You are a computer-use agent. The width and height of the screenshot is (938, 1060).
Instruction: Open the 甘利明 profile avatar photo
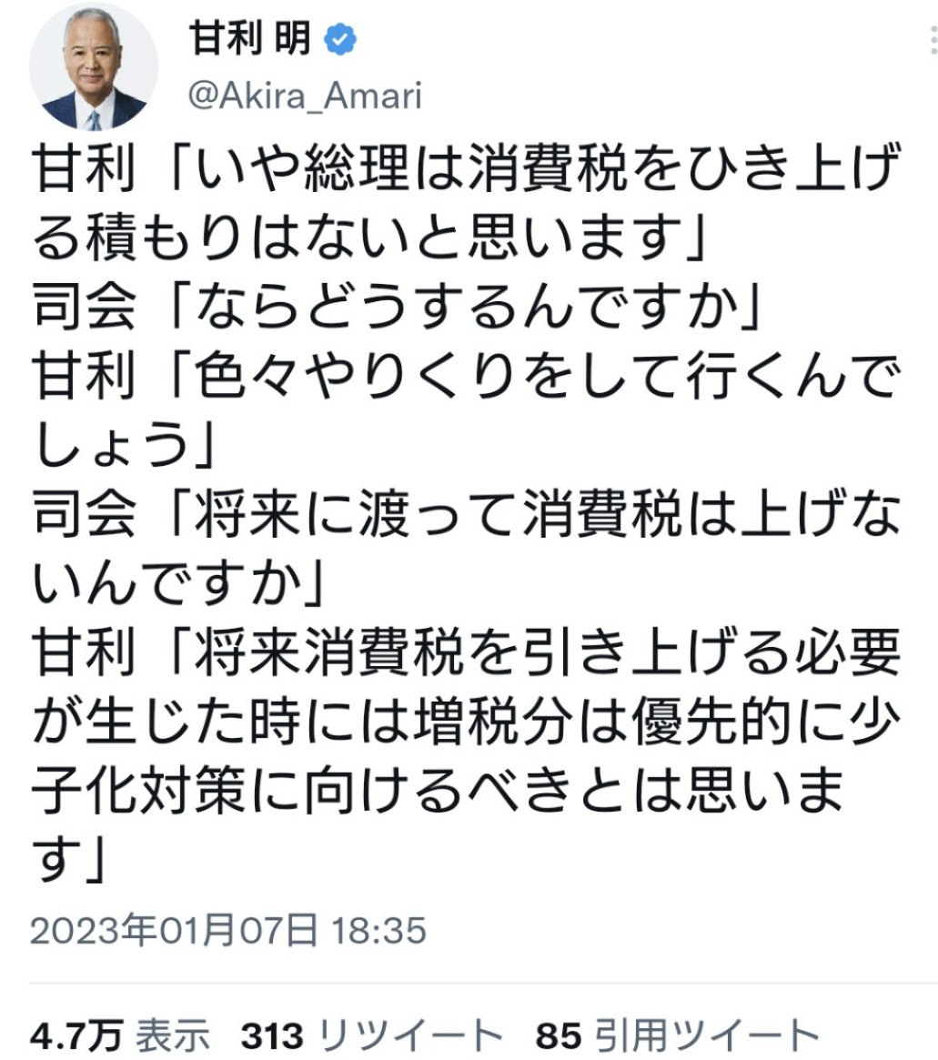(x=94, y=66)
